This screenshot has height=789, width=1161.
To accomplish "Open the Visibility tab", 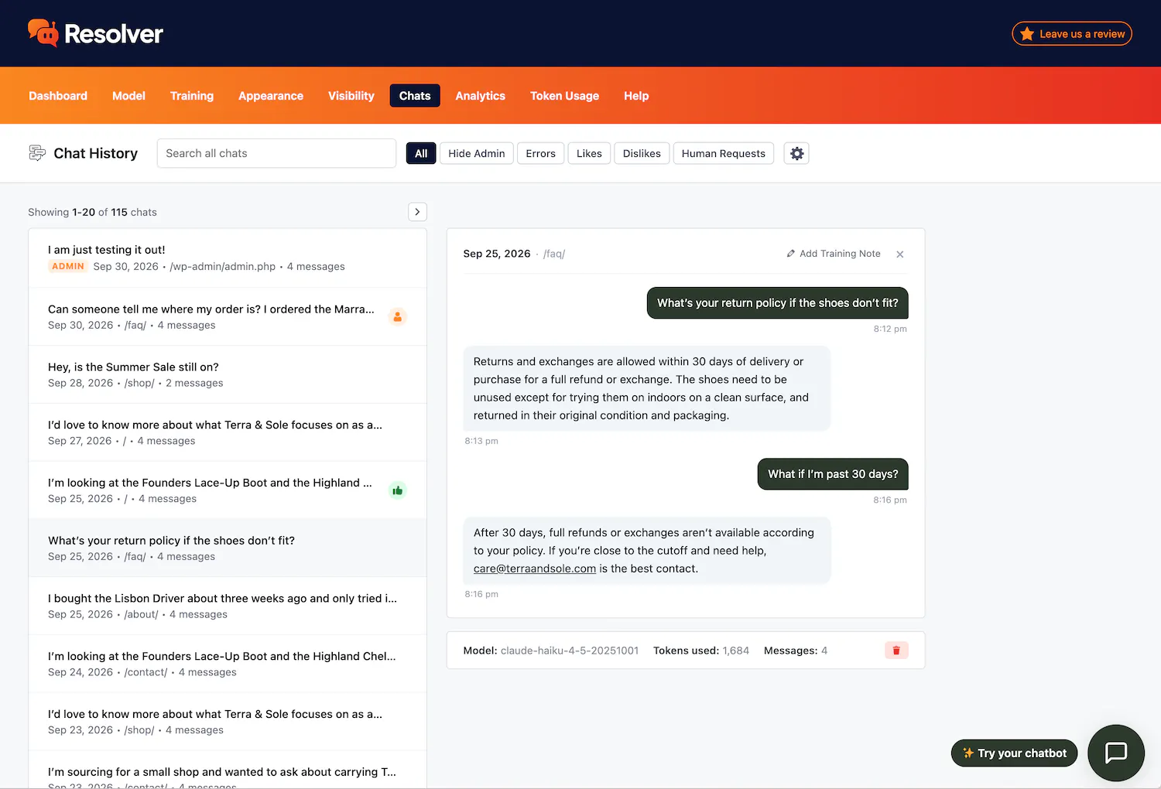I will click(351, 96).
